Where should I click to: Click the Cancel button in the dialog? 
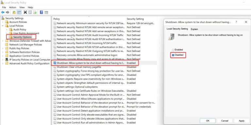(x=225, y=121)
